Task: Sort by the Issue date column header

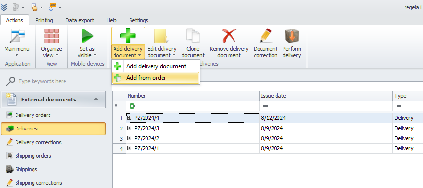Action: point(326,96)
